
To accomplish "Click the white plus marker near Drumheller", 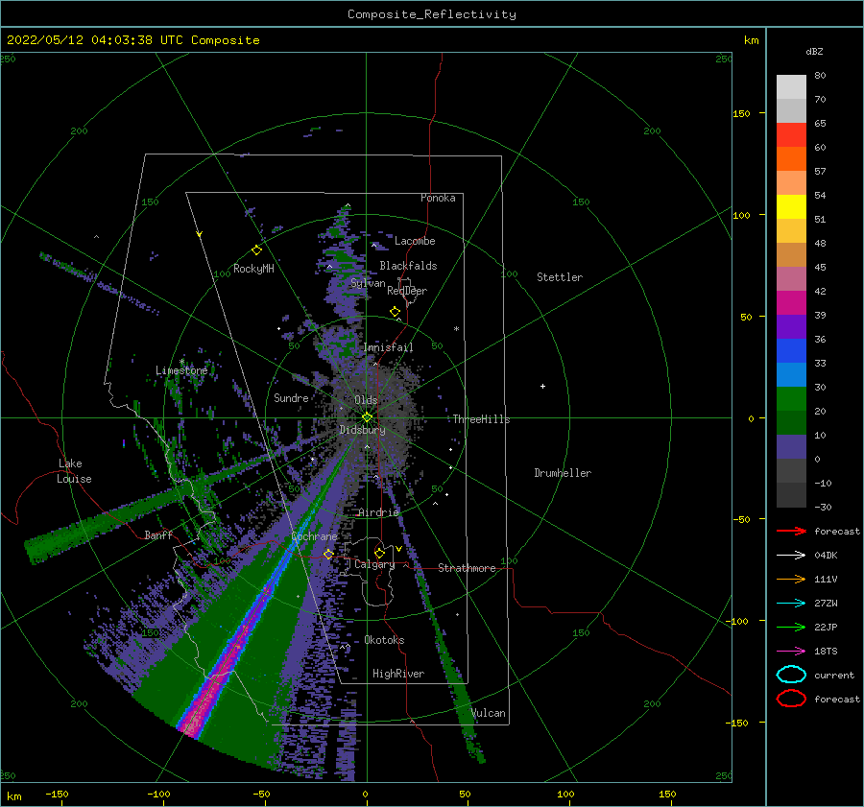I will tap(542, 386).
